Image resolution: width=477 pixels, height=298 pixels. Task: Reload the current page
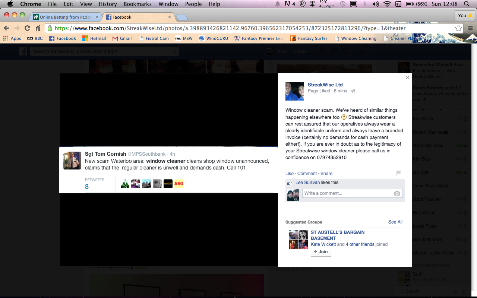click(x=27, y=28)
